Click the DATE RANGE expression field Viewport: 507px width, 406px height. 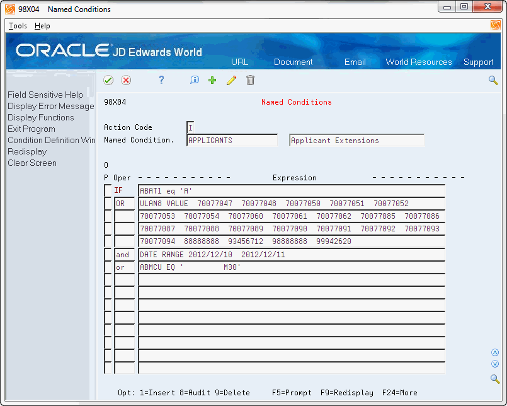click(x=292, y=255)
